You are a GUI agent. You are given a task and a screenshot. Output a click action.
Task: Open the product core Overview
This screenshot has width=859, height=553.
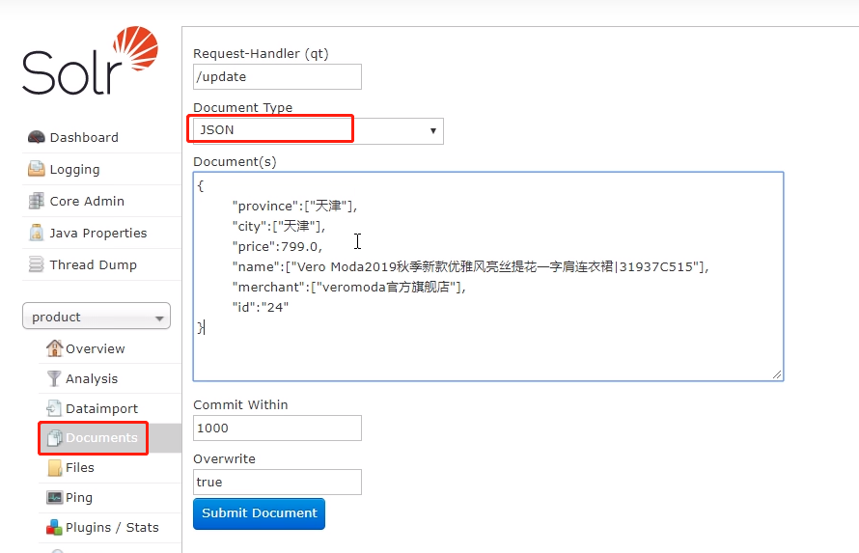(96, 348)
